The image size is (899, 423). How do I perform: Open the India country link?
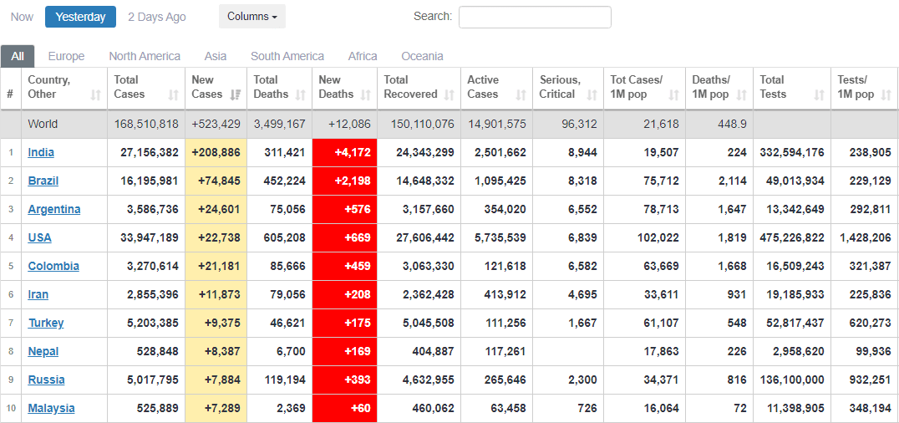point(41,152)
